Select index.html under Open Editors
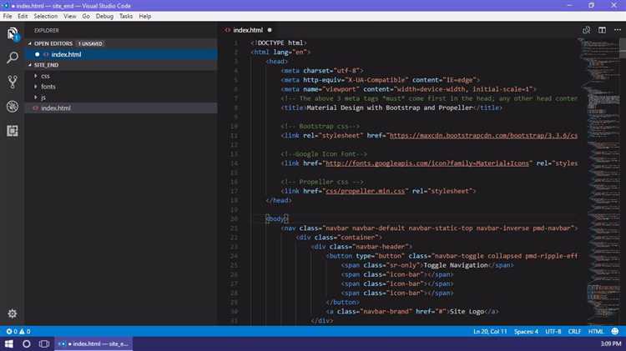The image size is (626, 351). 121,54
